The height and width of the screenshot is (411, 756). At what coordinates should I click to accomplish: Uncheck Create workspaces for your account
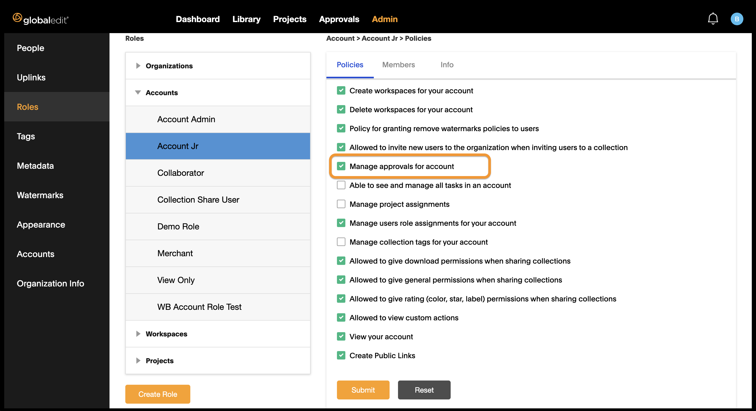pos(341,90)
